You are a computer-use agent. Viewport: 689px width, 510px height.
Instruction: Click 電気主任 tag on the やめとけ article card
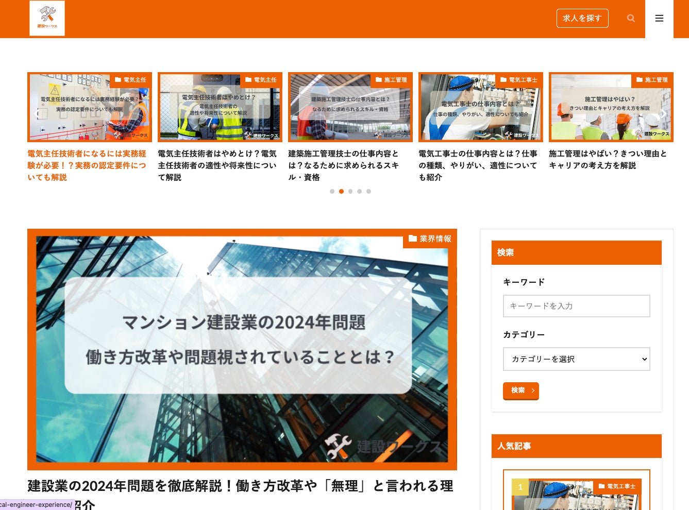pyautogui.click(x=261, y=80)
